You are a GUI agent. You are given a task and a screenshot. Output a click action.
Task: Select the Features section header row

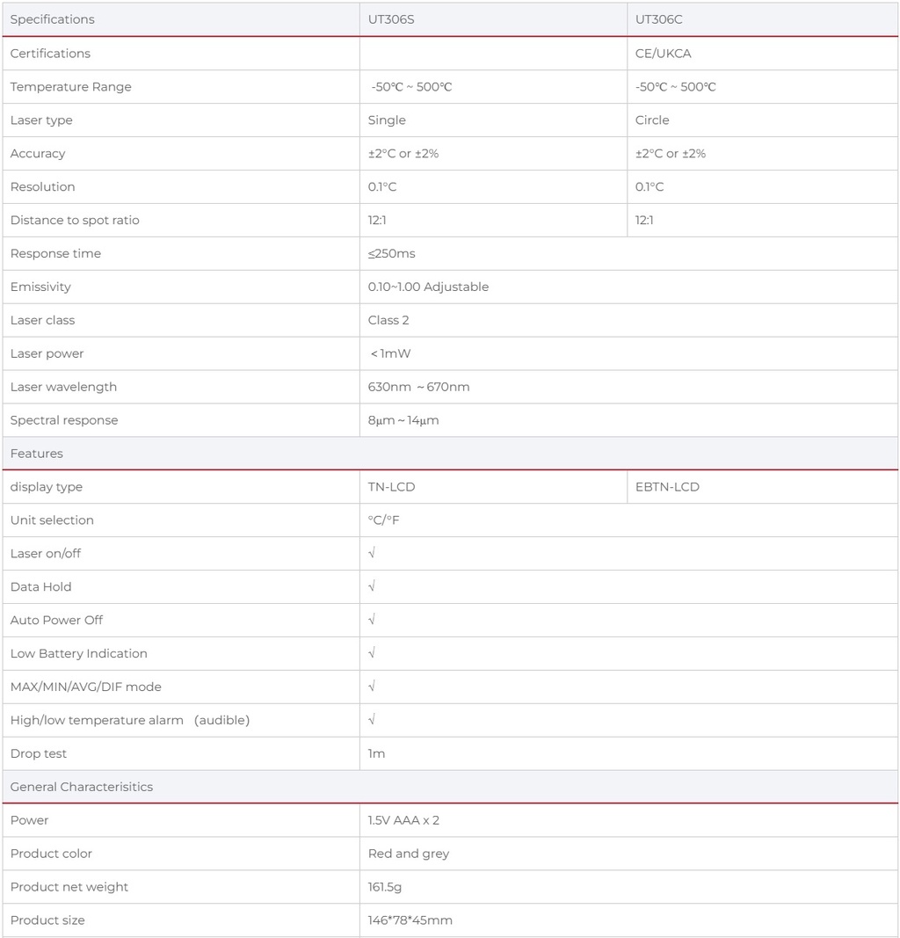(450, 454)
